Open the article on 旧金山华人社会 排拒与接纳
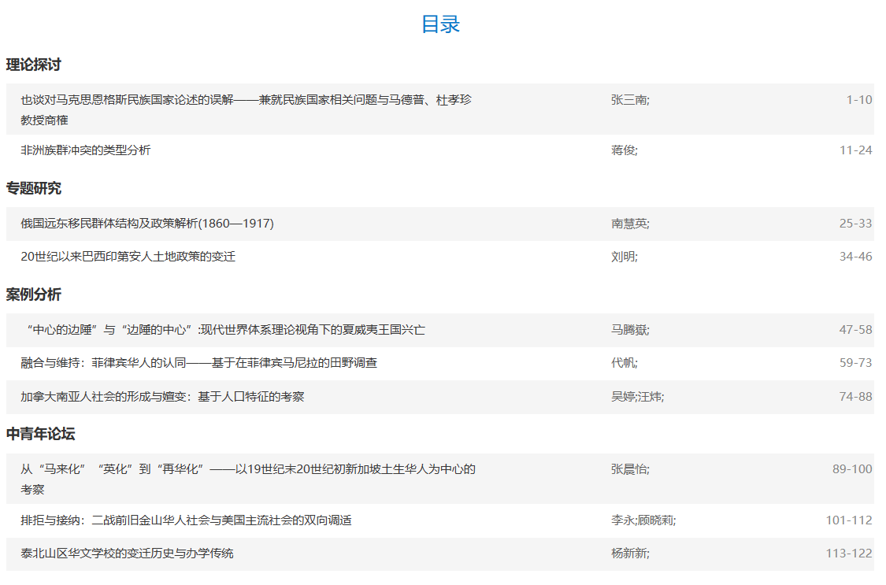The height and width of the screenshot is (585, 886). pyautogui.click(x=186, y=520)
